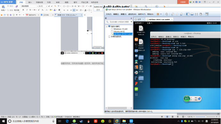Open the 开发工具 ribbon tab

pyautogui.click(x=85, y=2)
